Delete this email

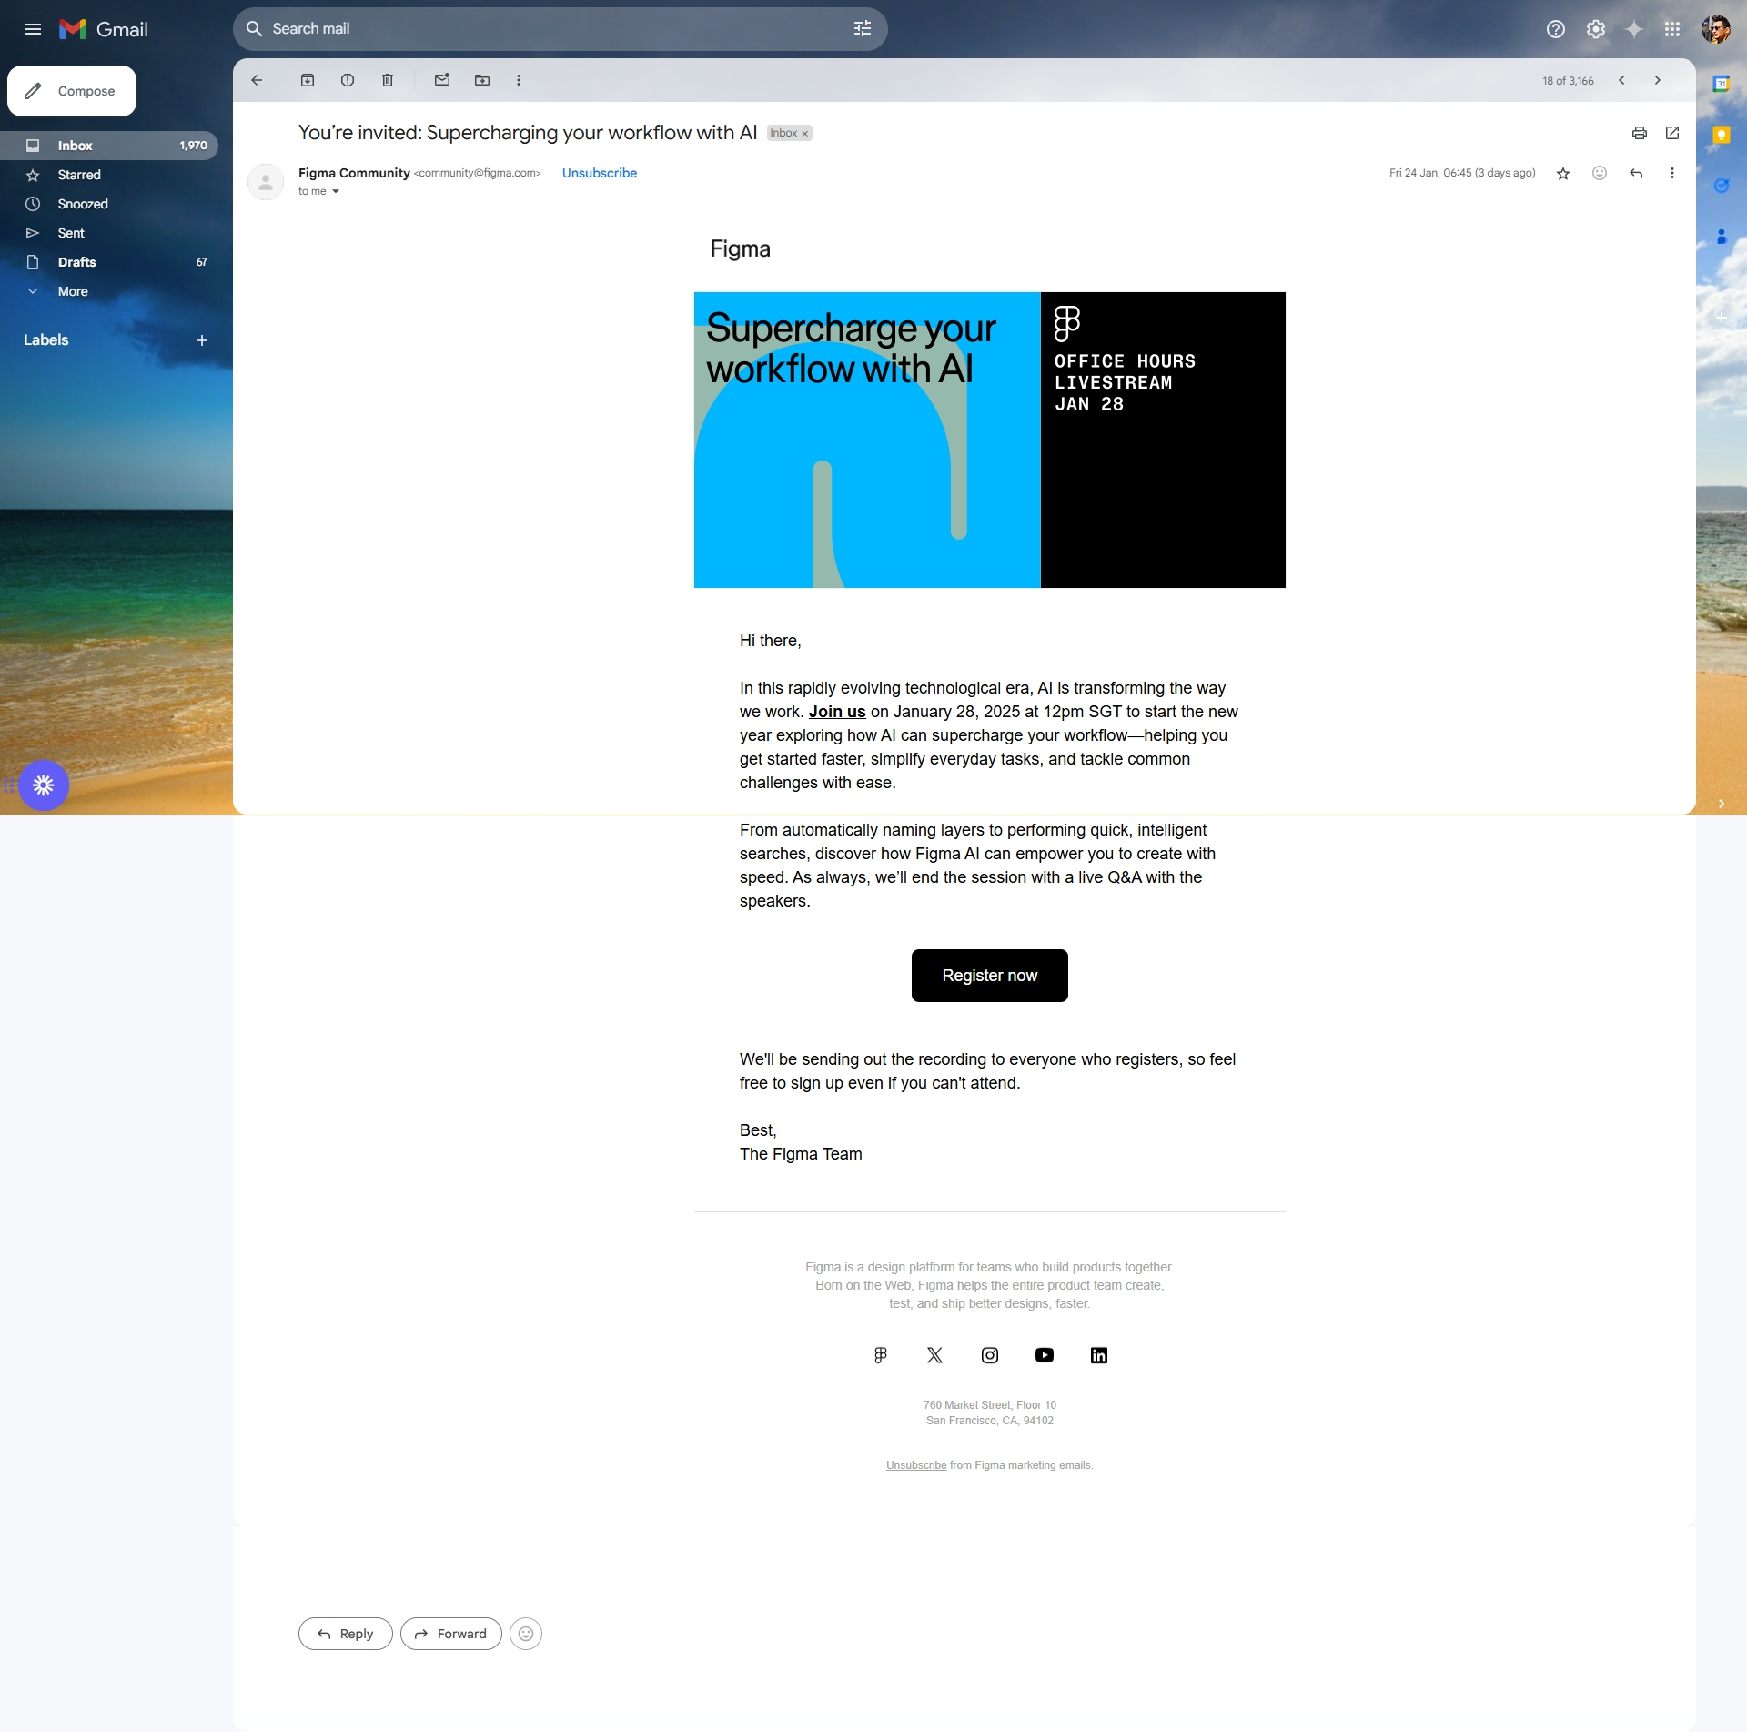388,80
